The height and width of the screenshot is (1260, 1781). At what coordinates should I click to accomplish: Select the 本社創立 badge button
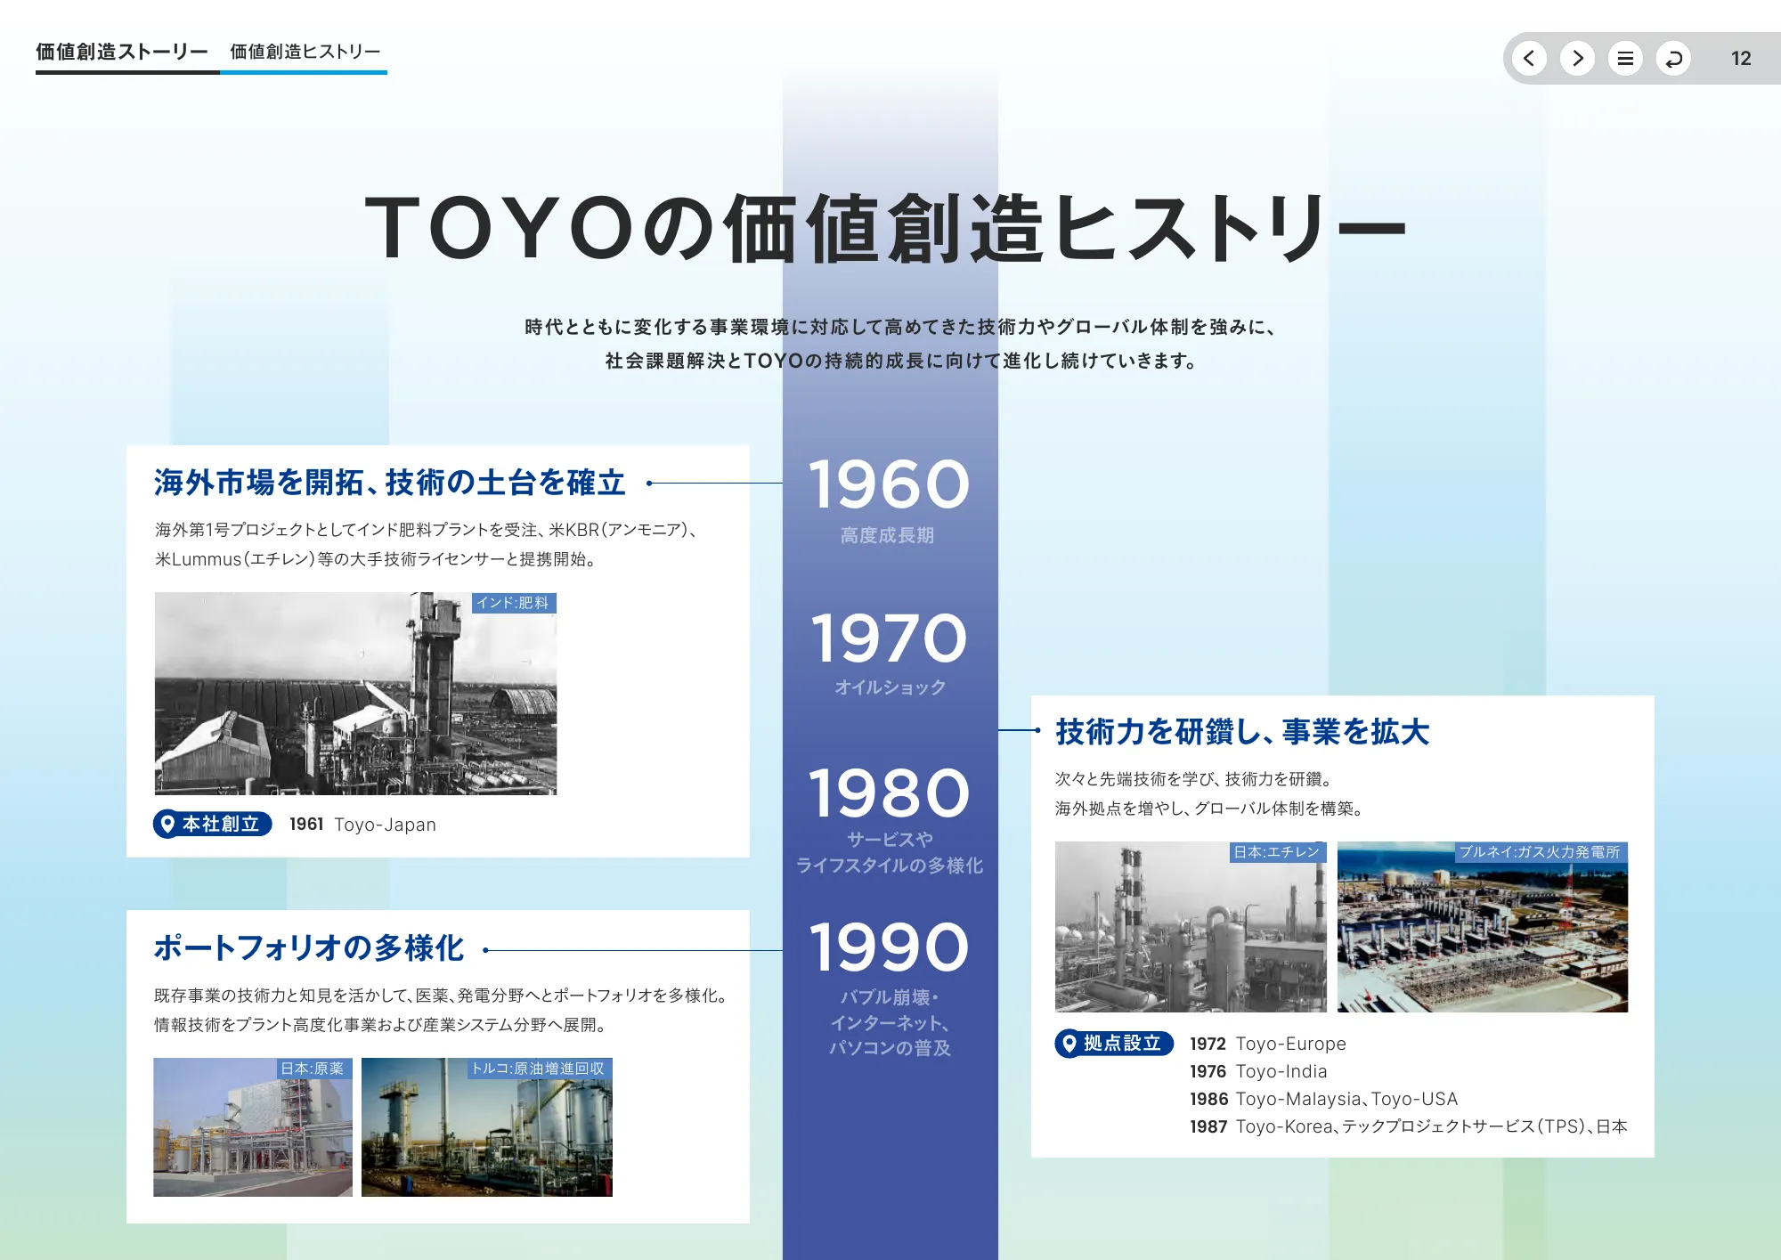[213, 825]
